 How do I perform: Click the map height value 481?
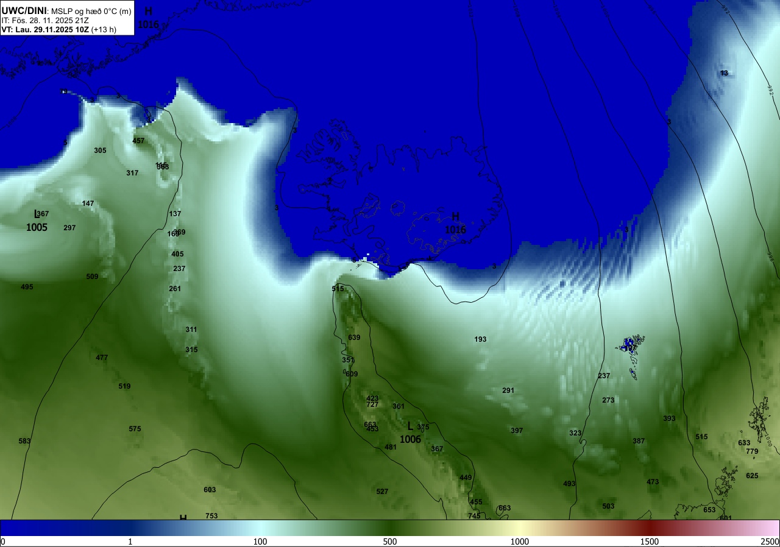tap(391, 447)
